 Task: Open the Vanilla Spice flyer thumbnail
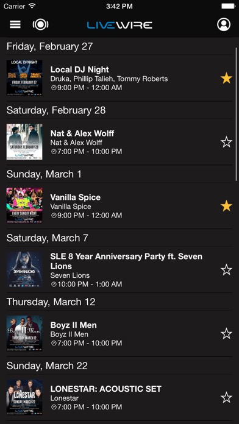[x=24, y=206]
